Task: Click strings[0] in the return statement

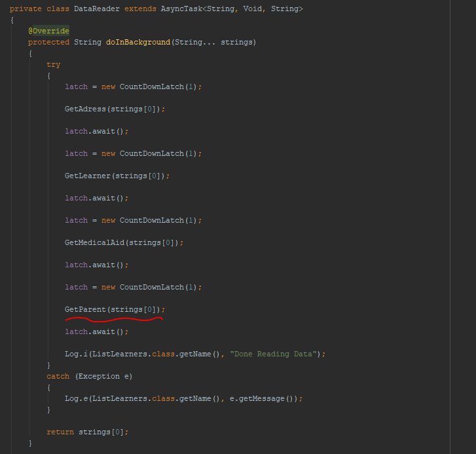Action: tap(101, 432)
